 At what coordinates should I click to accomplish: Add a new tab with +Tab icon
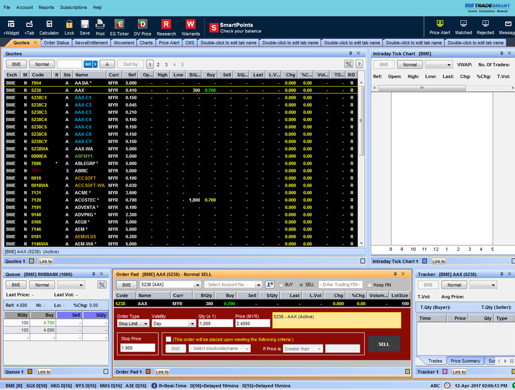point(29,27)
